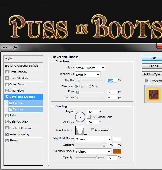The height and width of the screenshot is (170, 162).
Task: Open the Technique dropdown showing Smooth
Action: point(88,75)
